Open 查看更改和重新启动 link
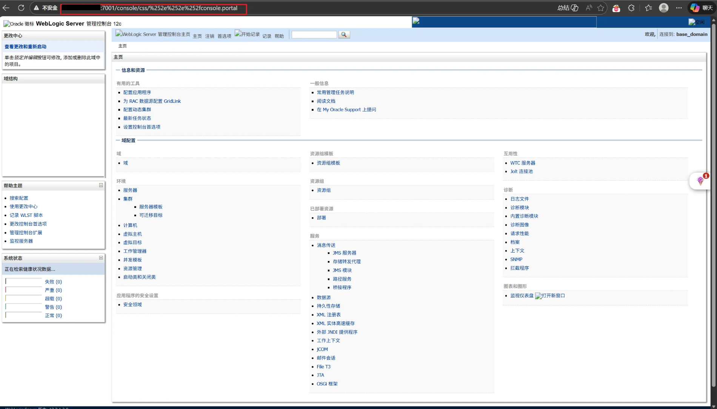 (x=25, y=47)
